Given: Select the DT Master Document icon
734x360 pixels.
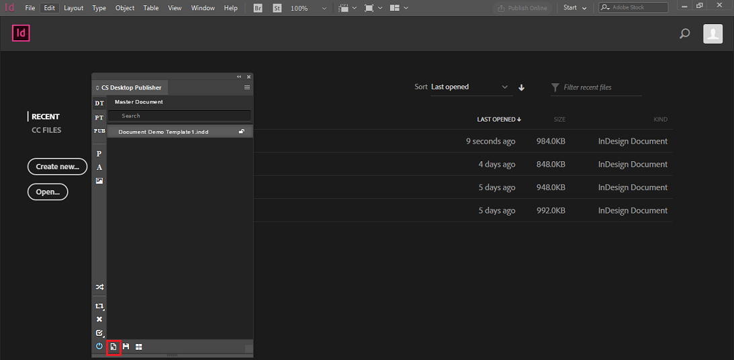Looking at the screenshot, I should (99, 103).
